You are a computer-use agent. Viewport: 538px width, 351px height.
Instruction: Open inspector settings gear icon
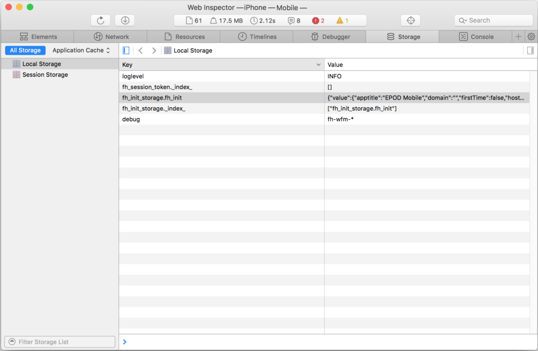[531, 37]
